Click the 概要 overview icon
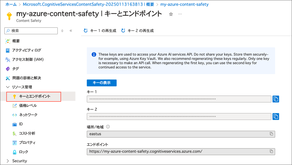 8,41
